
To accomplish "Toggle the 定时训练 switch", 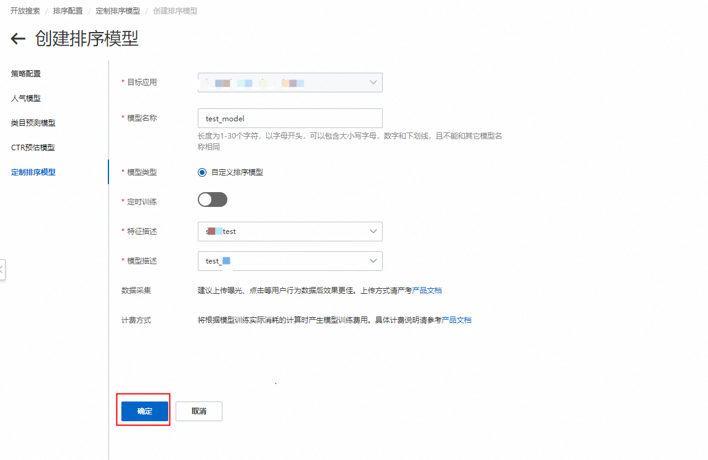I will pos(212,200).
